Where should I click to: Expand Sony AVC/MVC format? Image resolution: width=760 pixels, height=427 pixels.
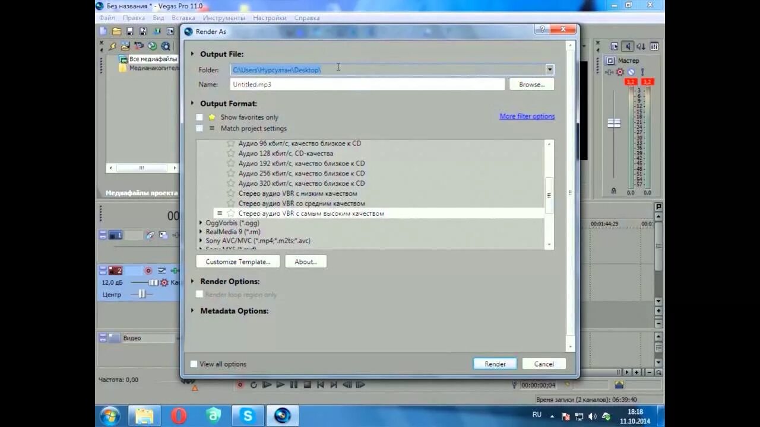[201, 241]
